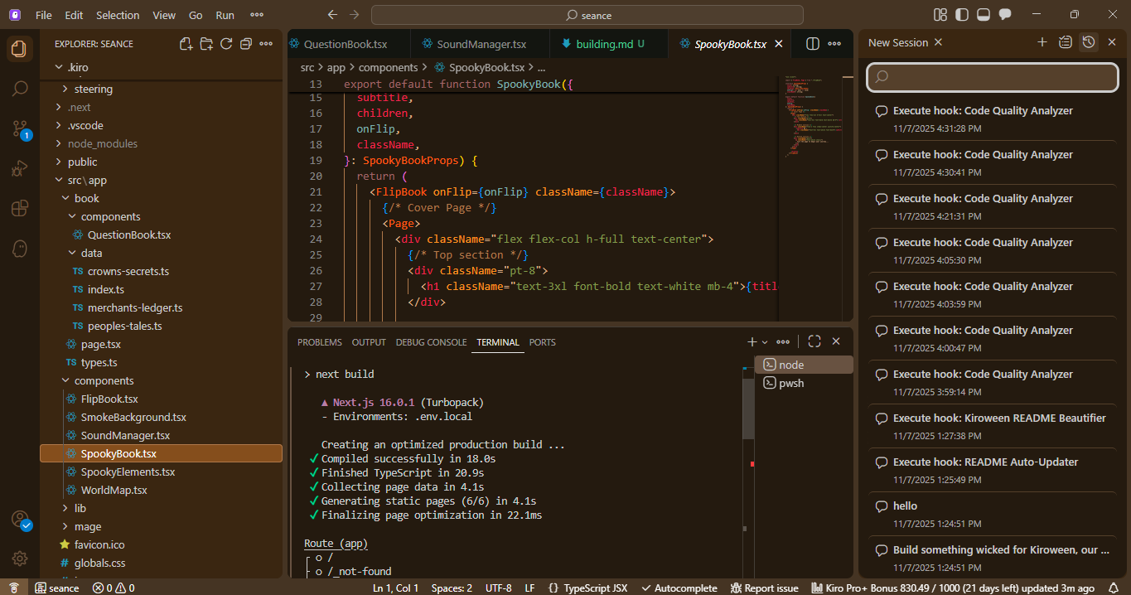This screenshot has height=595, width=1131.
Task: Expand the lib folder
Action: click(80, 508)
